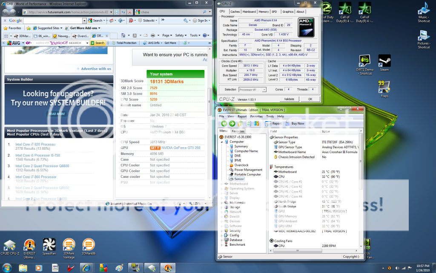Click the Home icon in IE command bar
436x273 pixels.
click(123, 35)
